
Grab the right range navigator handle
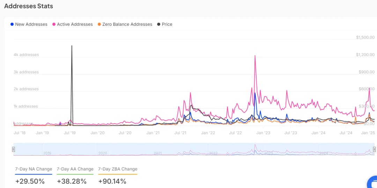click(x=374, y=149)
